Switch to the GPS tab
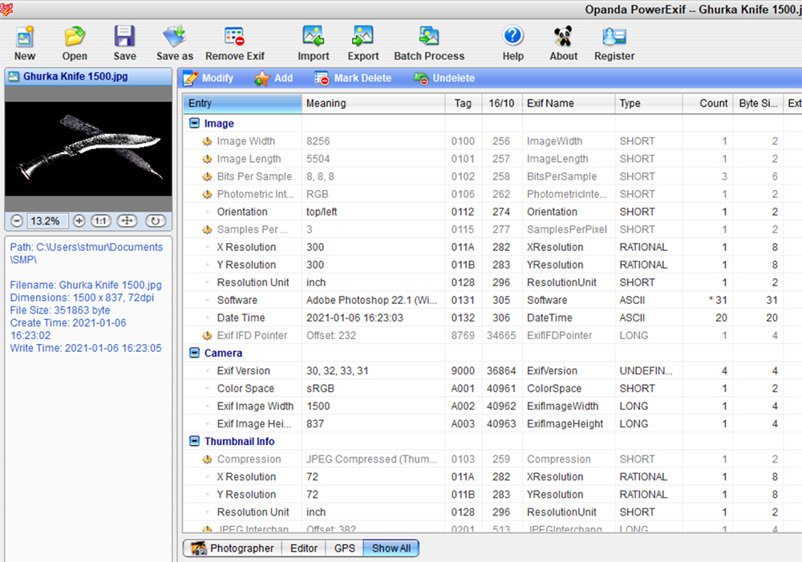 click(344, 548)
